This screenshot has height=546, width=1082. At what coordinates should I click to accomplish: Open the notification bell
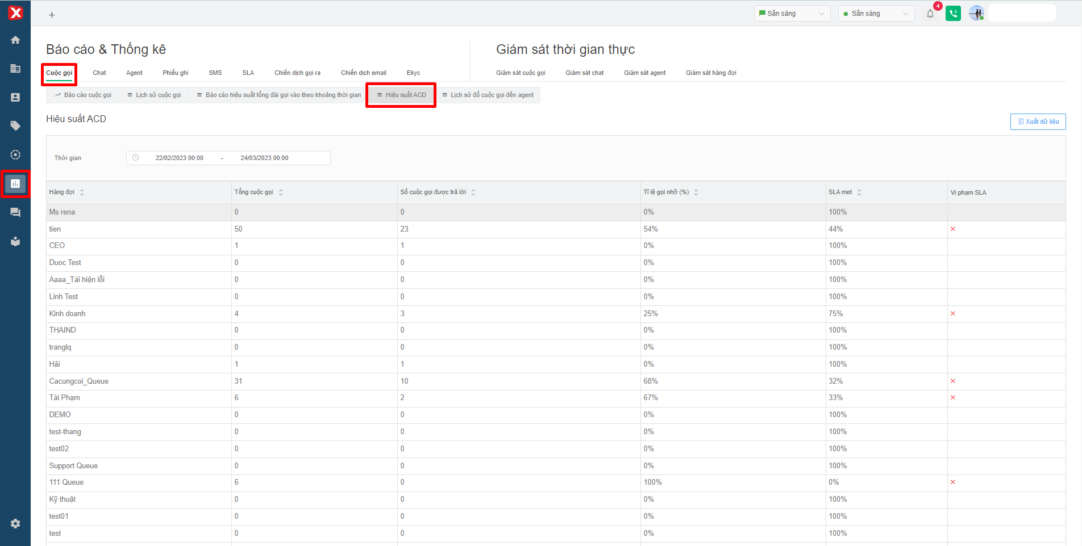(930, 14)
